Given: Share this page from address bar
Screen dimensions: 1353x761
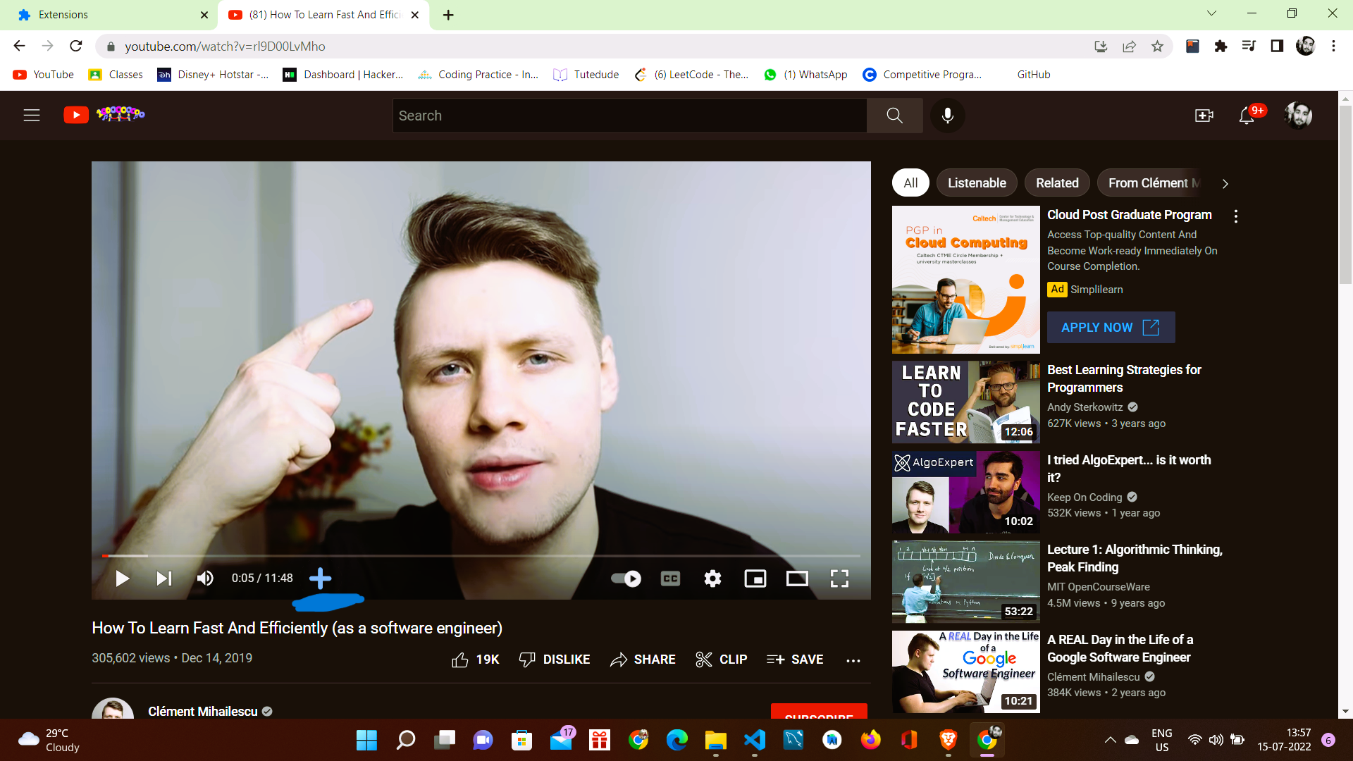Looking at the screenshot, I should tap(1129, 47).
